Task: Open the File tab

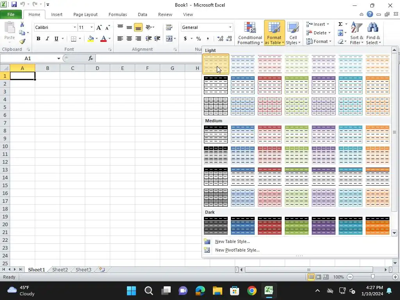Action: click(11, 14)
